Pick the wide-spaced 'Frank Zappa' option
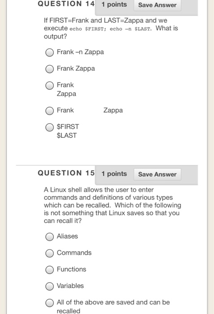Viewport: 214px width, 314px height. (49, 111)
